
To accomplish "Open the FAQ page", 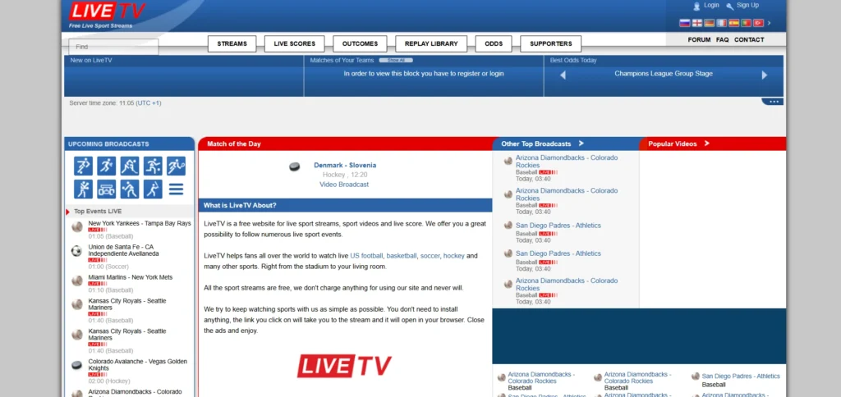I will [722, 39].
